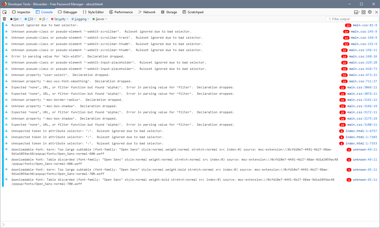Click the dock-to-bottom icon
This screenshot has width=380, height=228.
(356, 12)
